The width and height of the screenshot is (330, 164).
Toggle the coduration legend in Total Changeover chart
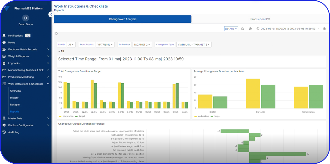66,116
